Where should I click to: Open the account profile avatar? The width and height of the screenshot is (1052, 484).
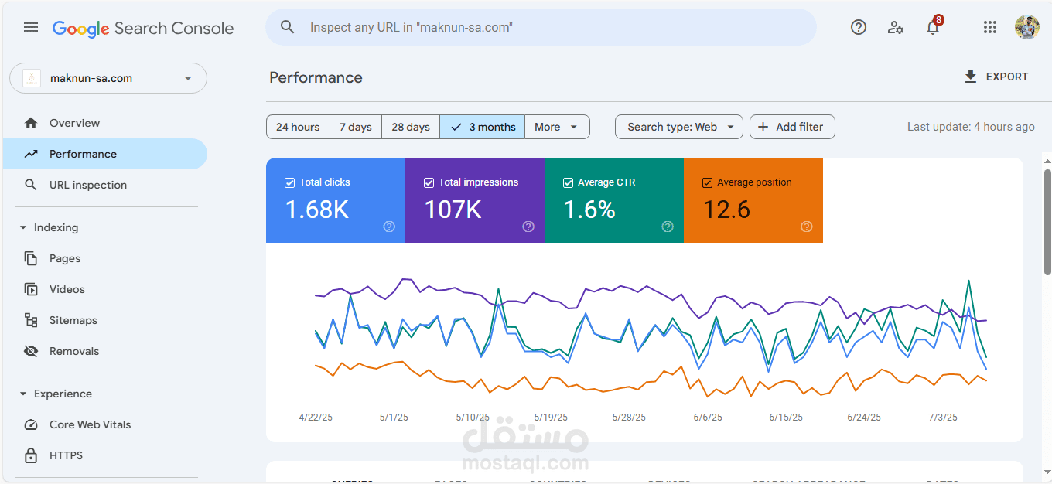point(1027,27)
